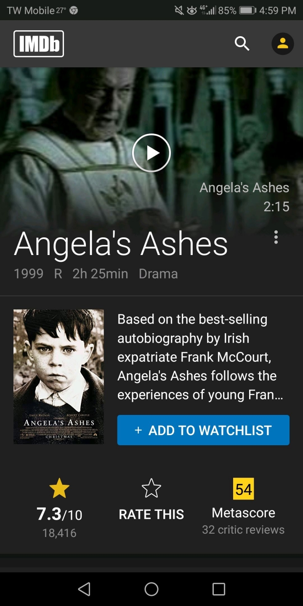The image size is (303, 606).
Task: Tap the yellow rating star
Action: pos(59,488)
